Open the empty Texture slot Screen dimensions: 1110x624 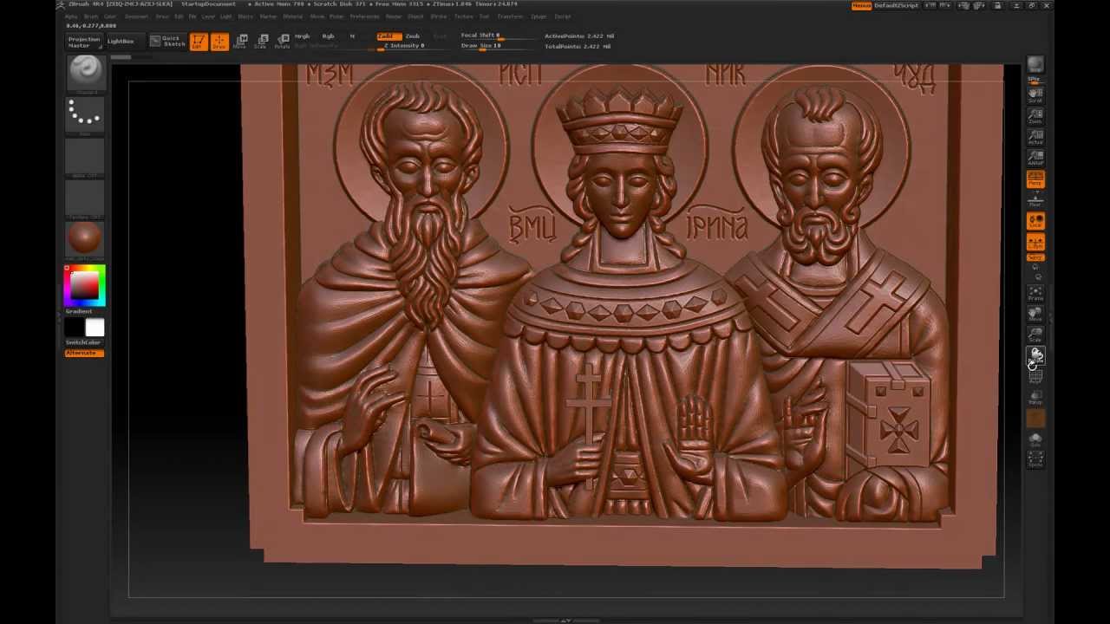[x=85, y=197]
